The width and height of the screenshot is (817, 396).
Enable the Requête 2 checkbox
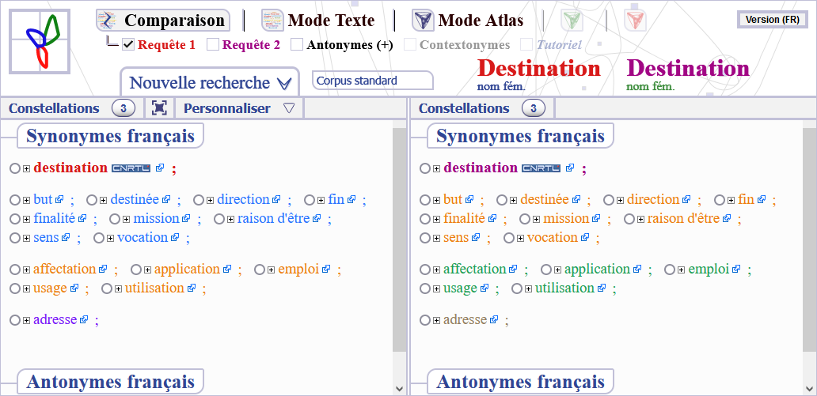coord(213,45)
